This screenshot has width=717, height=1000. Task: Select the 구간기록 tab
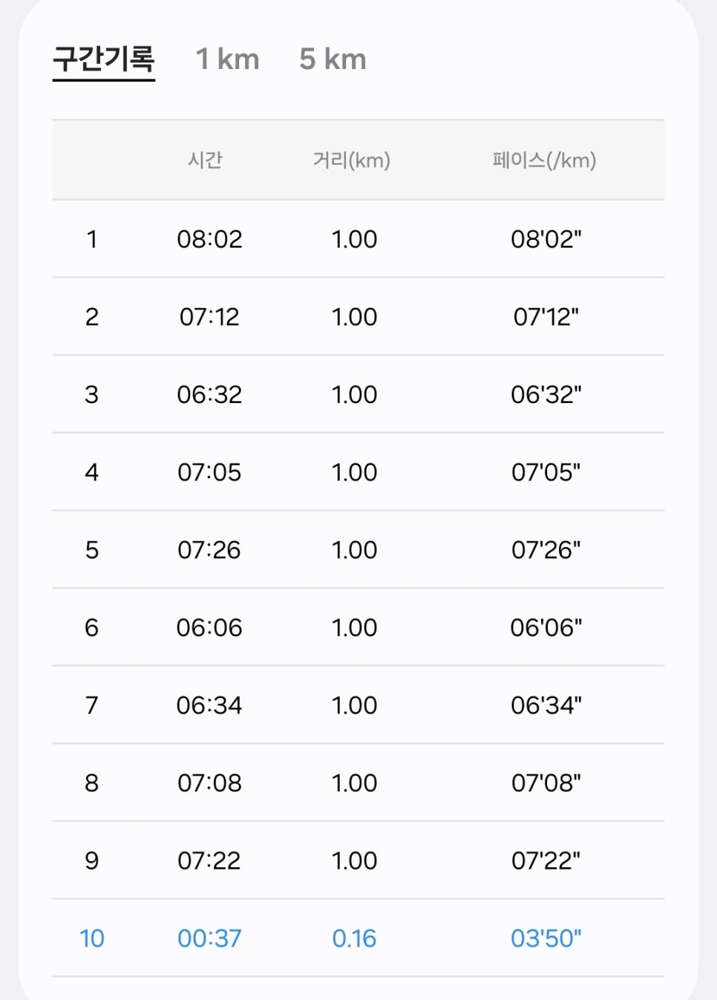click(104, 59)
